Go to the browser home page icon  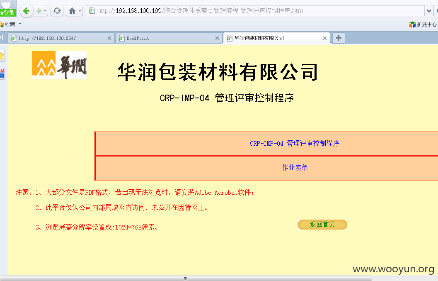(x=72, y=11)
